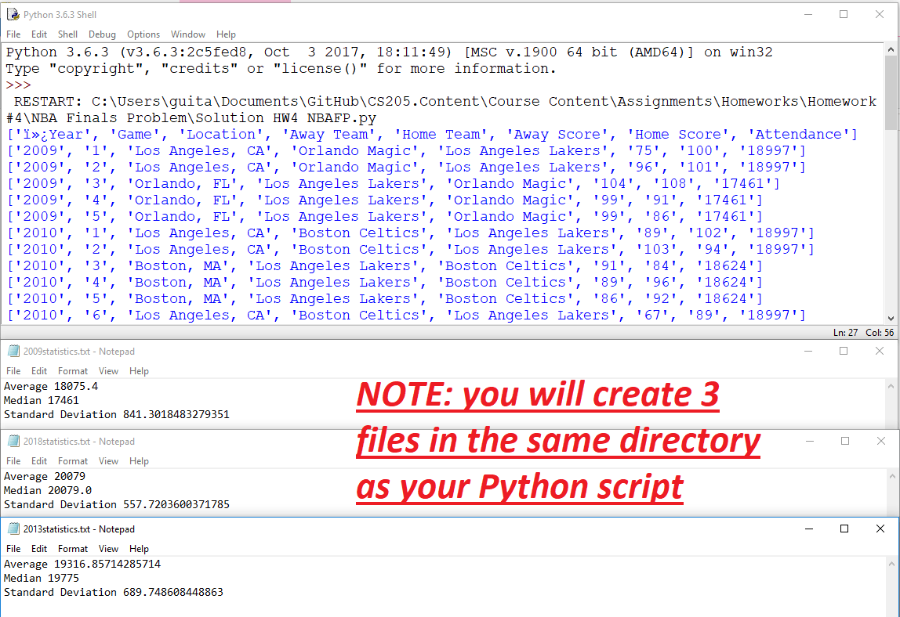Click 'Average 18075.4' line in 2009statistics Notepad
Screen dimensions: 900x617
pyautogui.click(x=50, y=387)
